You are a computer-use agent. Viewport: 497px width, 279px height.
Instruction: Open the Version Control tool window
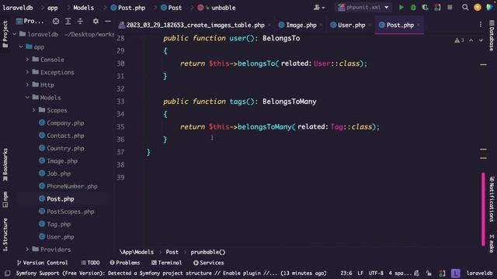click(42, 263)
